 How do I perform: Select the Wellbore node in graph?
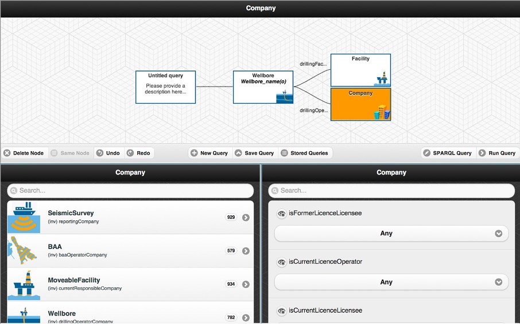[263, 87]
